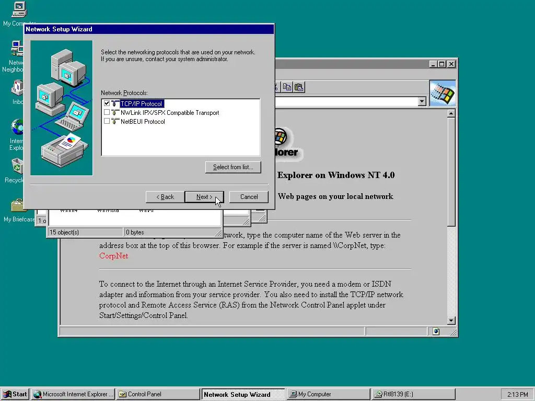Click the Select from list... button
The height and width of the screenshot is (401, 535).
pos(233,167)
